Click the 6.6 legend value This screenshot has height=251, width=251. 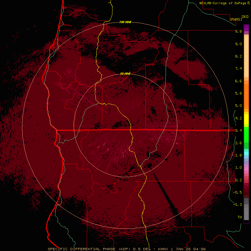(238, 81)
